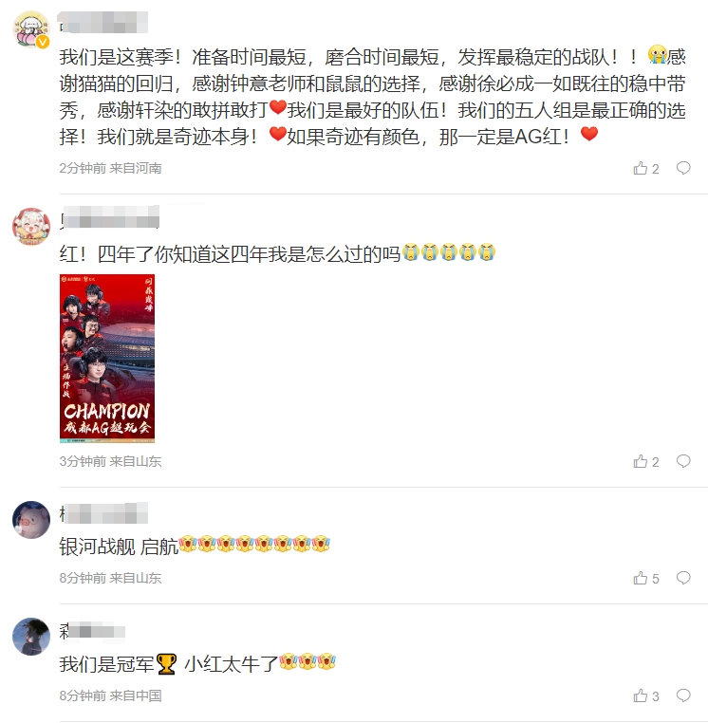The height and width of the screenshot is (723, 708).
Task: Click the 2分钟前 来自河南 timestamp
Action: (x=110, y=168)
